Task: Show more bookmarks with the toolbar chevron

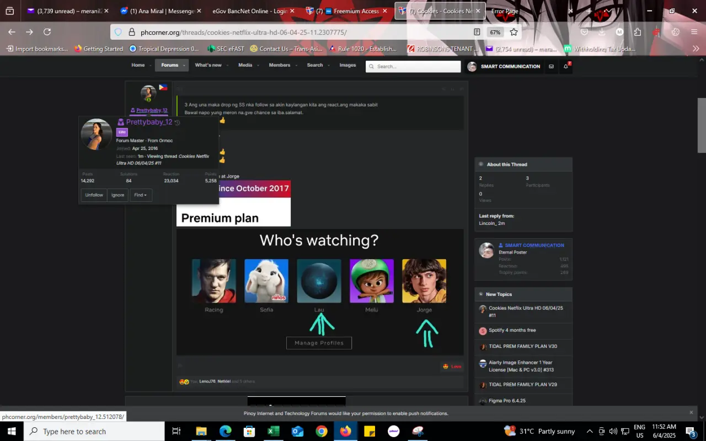Action: coord(696,49)
